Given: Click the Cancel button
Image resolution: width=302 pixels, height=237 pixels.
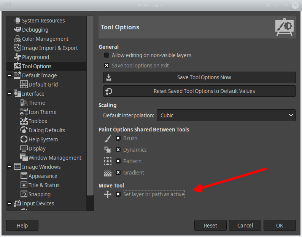Looking at the screenshot, I should 245,226.
